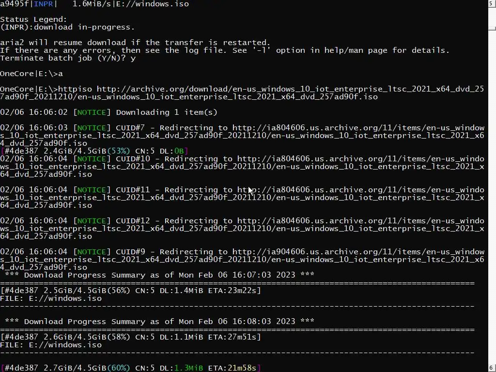
Task: Click the CUID#9 redirect entry
Action: (242, 260)
